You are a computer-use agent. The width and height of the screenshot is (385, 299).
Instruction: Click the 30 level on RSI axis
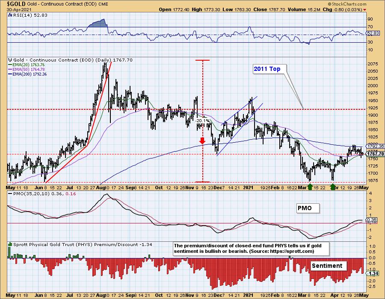click(370, 42)
